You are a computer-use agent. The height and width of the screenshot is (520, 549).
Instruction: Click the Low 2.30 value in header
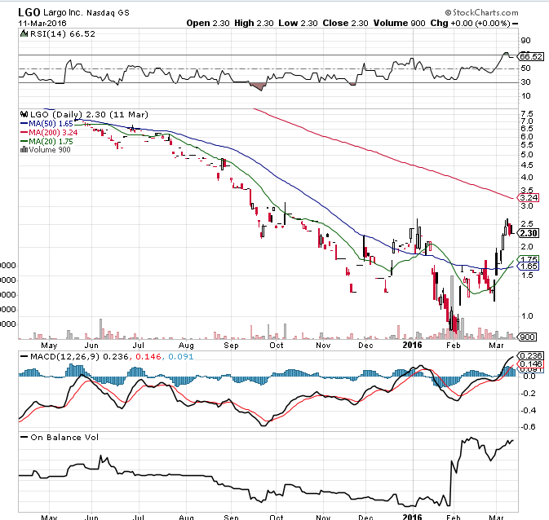(x=298, y=23)
